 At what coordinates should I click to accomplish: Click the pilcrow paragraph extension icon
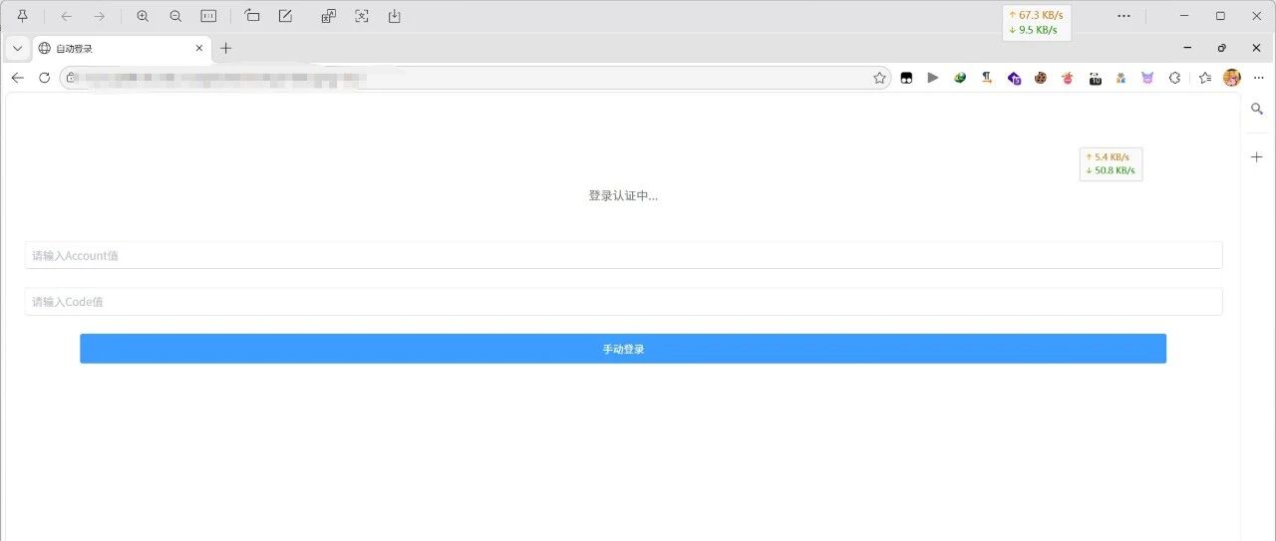point(987,78)
